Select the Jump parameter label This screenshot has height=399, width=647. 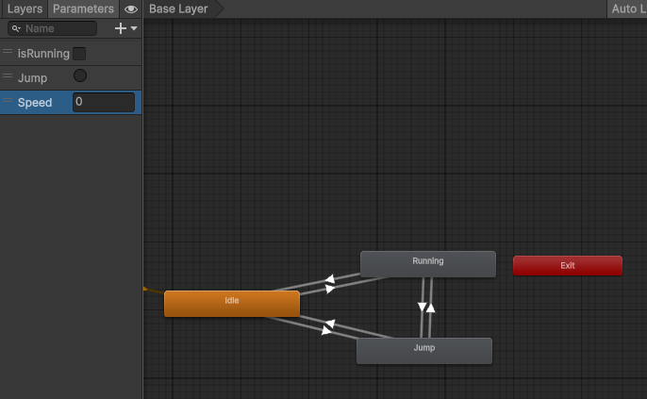32,78
